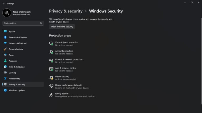Open Windows Security button
This screenshot has width=202, height=113.
pos(62,27)
